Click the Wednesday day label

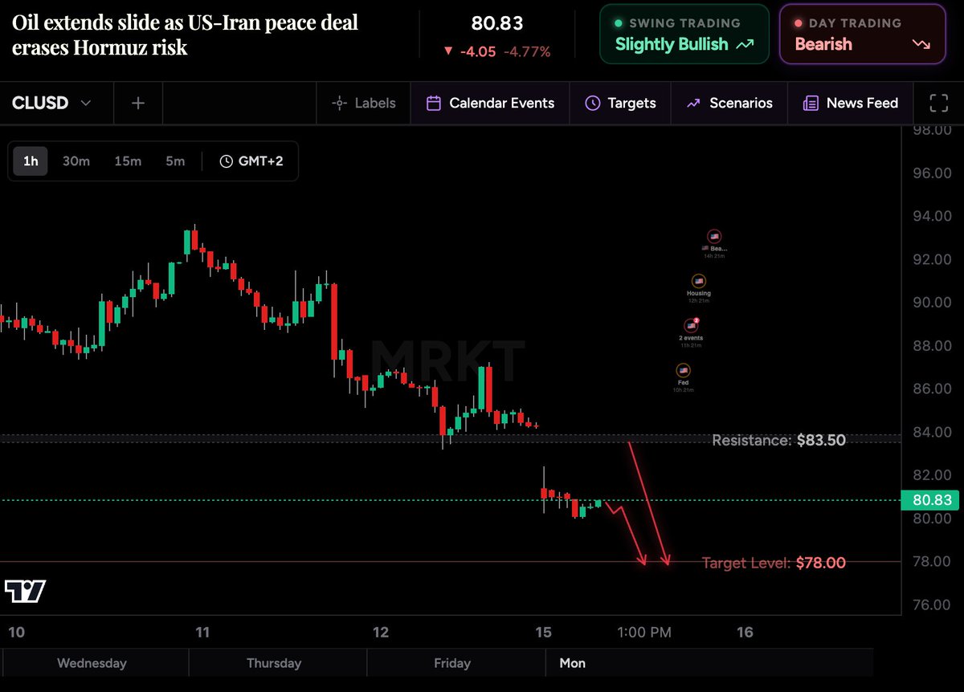coord(92,663)
